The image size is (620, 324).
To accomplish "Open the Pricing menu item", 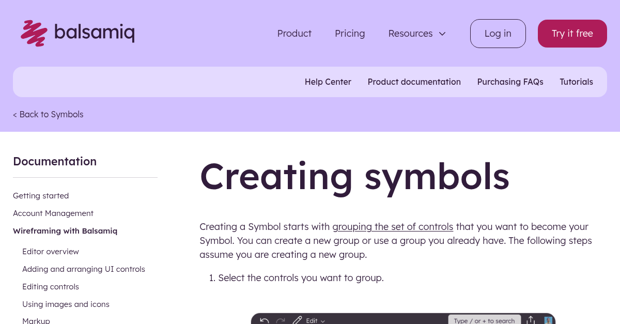I will pyautogui.click(x=350, y=33).
